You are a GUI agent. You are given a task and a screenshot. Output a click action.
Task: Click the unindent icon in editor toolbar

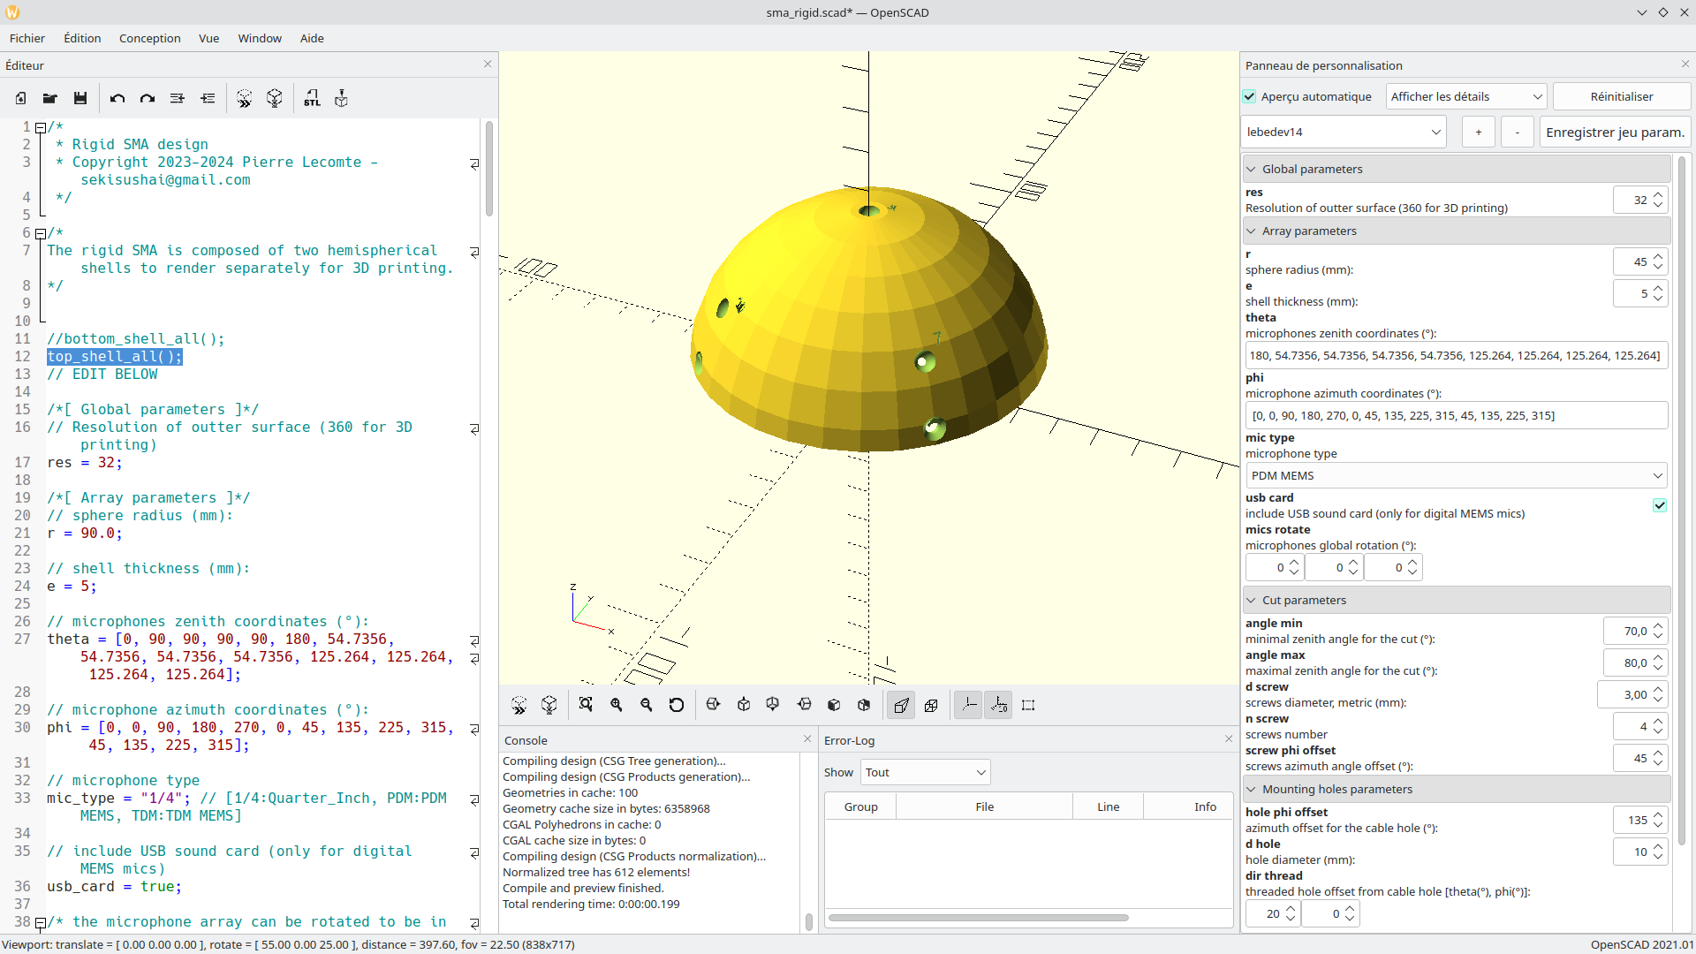178,98
